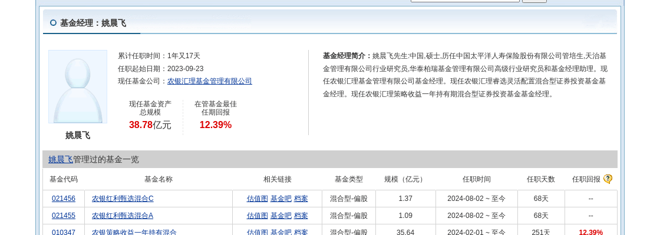Image resolution: width=660 pixels, height=235 pixels.
Task: Open 农银汇理基金管理有限公司 company link
Action: tap(210, 82)
